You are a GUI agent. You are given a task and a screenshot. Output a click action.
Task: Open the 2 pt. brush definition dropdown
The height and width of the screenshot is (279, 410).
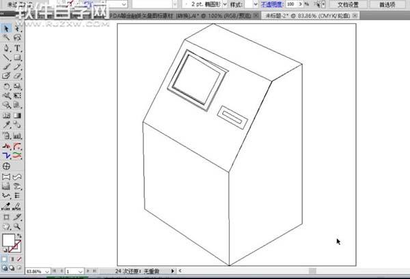tap(225, 4)
